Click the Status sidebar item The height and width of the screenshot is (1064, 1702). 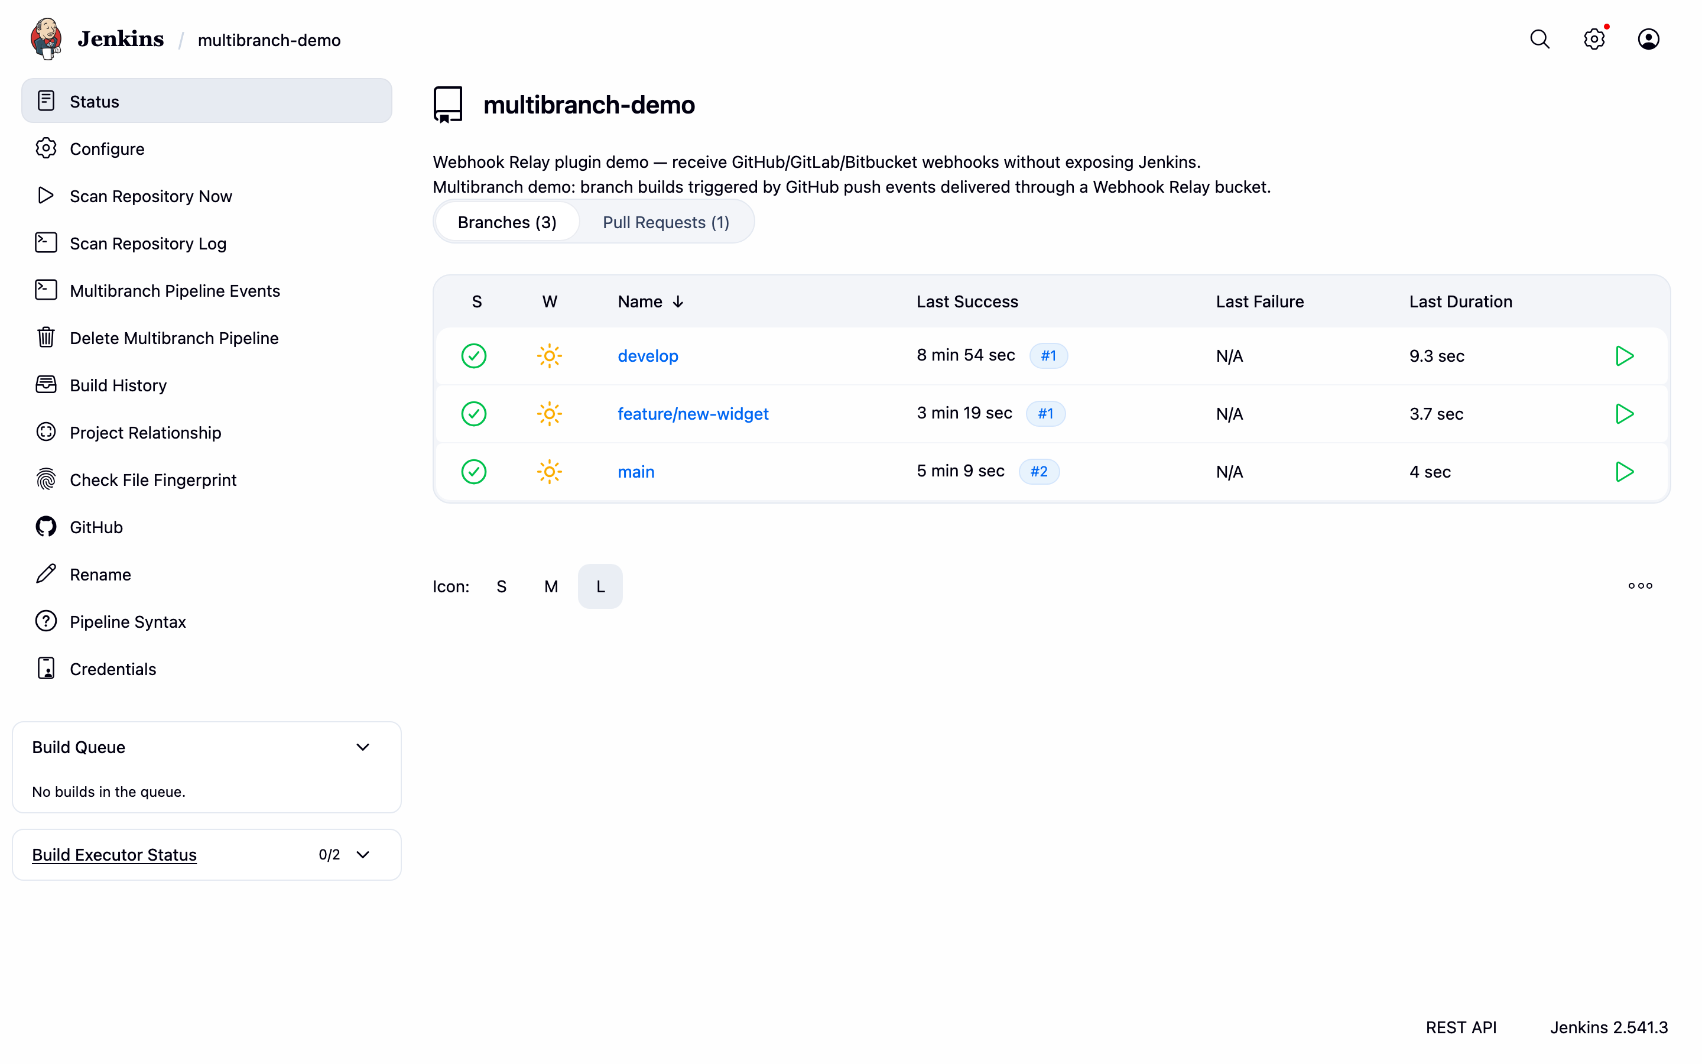(x=207, y=101)
